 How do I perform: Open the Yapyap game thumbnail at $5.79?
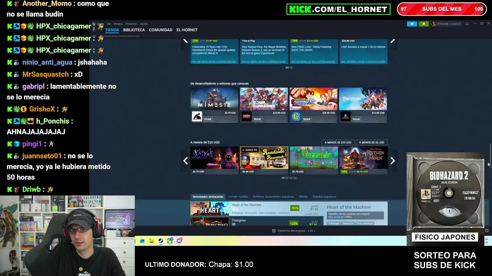[214, 158]
